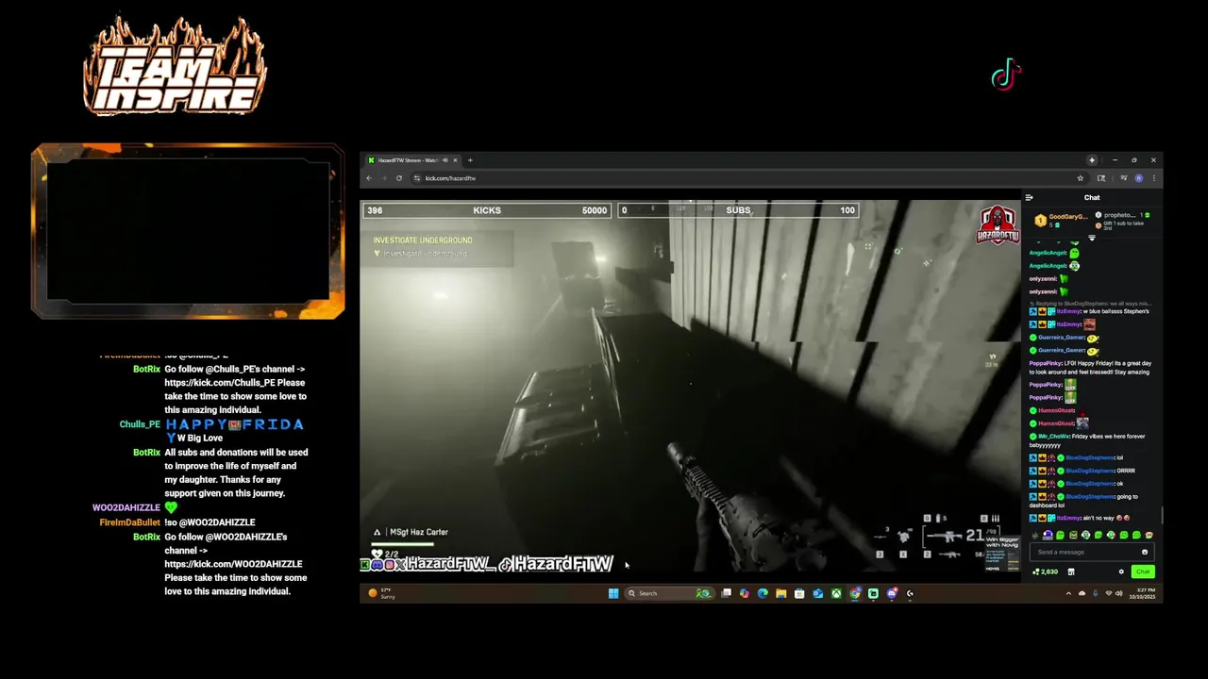Image resolution: width=1208 pixels, height=679 pixels.
Task: Mute the HazardFTW tab audio
Action: (445, 160)
